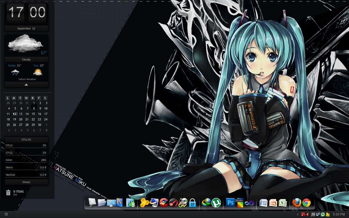349x218 pixels.
Task: Open the green number 8 dock icon
Action: pyautogui.click(x=130, y=202)
